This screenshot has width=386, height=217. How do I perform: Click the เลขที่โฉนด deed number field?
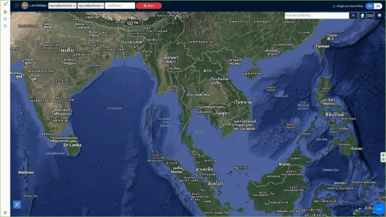coord(120,6)
